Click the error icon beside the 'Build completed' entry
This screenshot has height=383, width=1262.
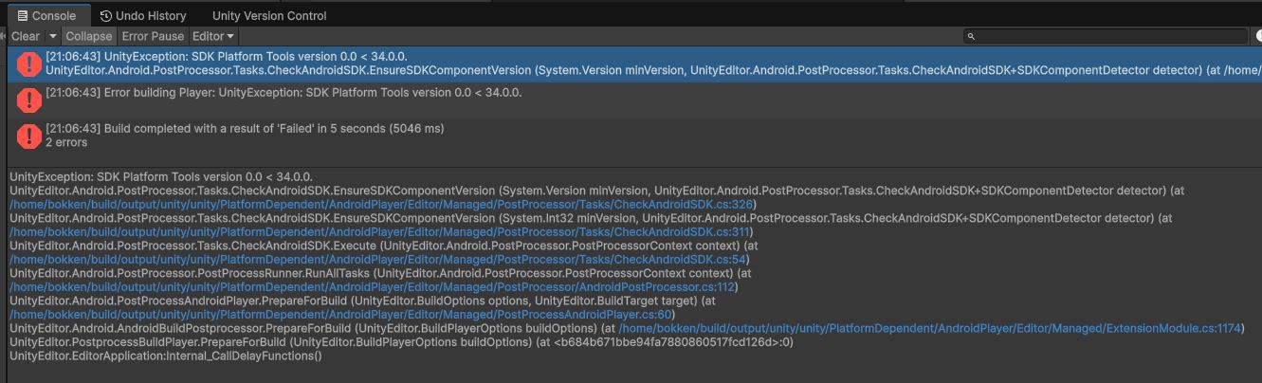pyautogui.click(x=29, y=136)
